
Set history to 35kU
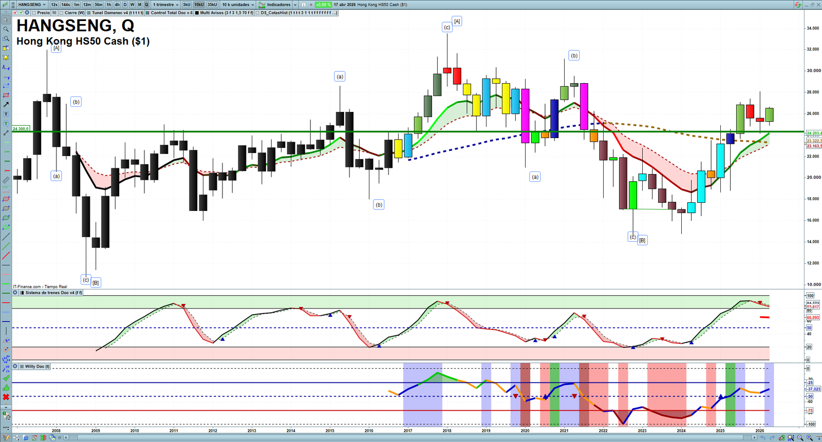click(212, 5)
